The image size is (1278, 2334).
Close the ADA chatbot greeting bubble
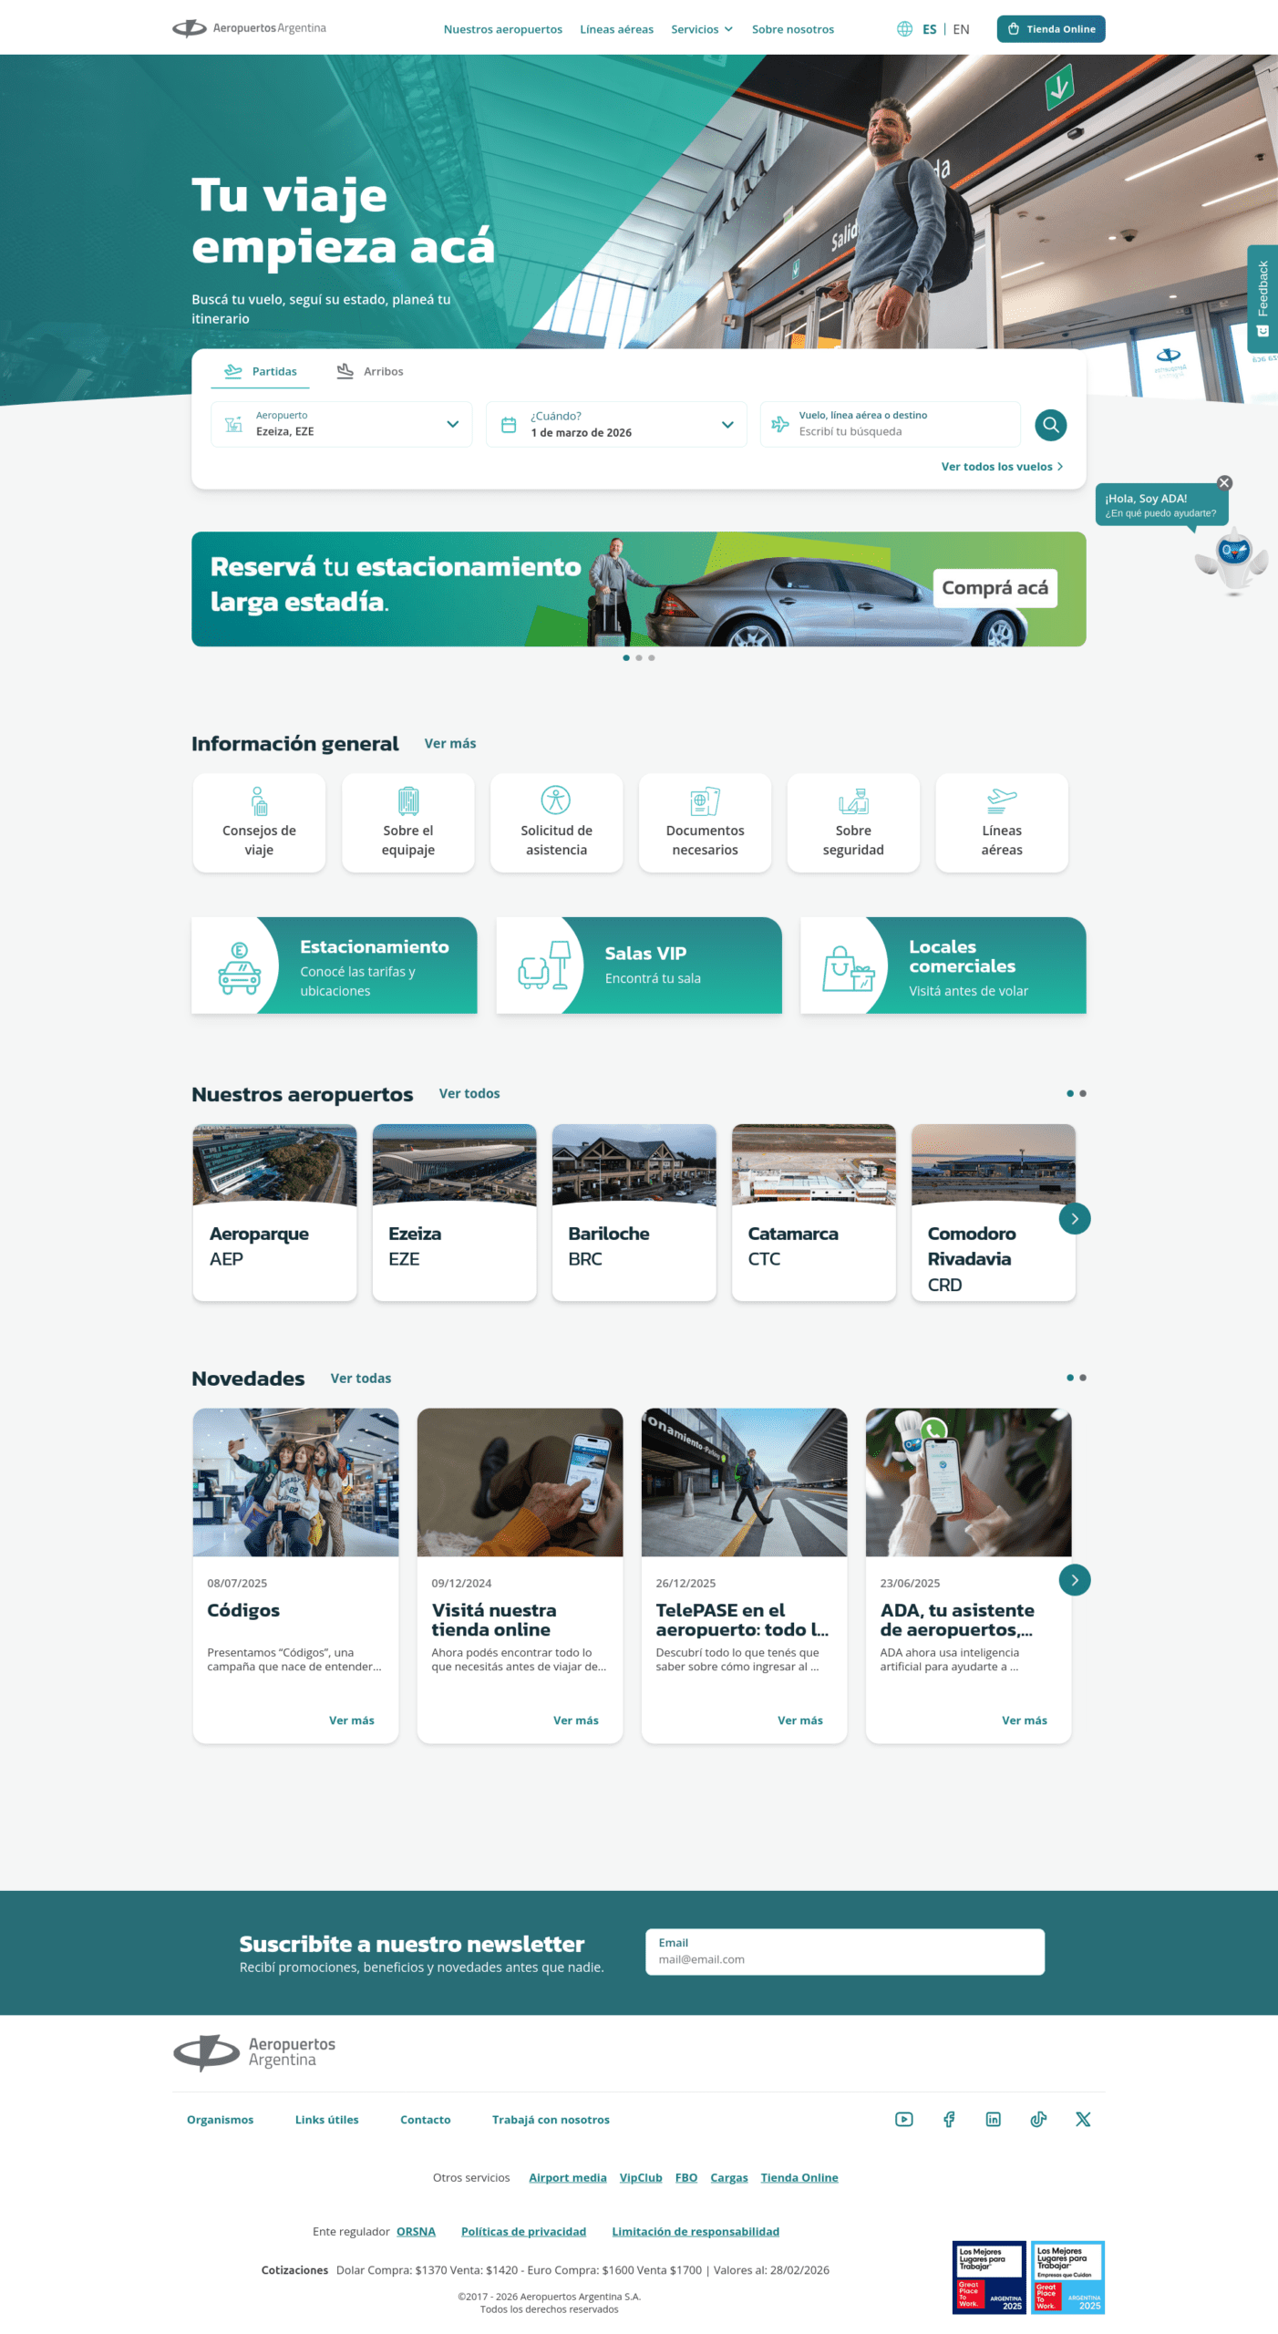tap(1224, 483)
